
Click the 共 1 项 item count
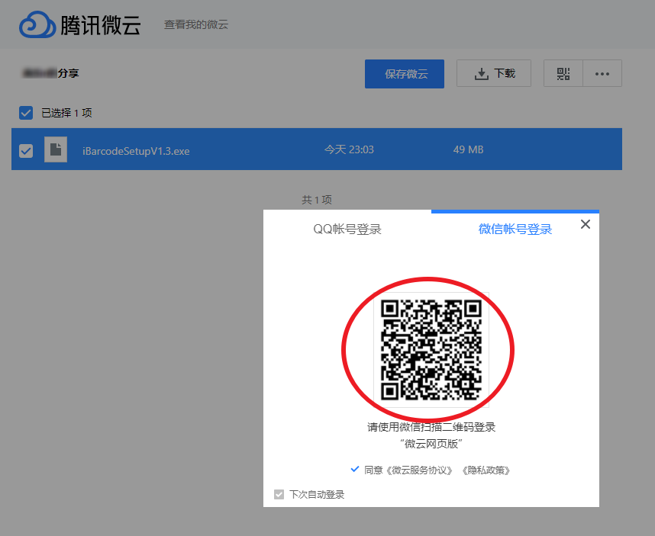[x=317, y=200]
